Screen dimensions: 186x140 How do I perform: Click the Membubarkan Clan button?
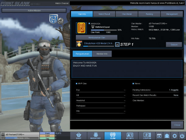click(x=96, y=38)
